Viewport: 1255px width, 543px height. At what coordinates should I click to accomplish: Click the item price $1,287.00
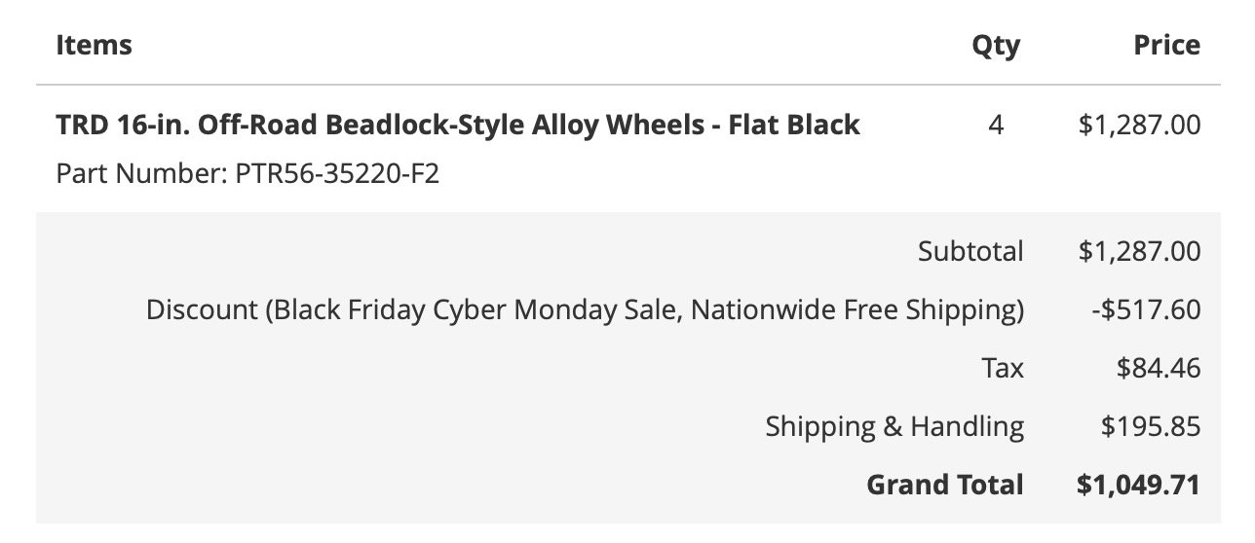(1139, 125)
